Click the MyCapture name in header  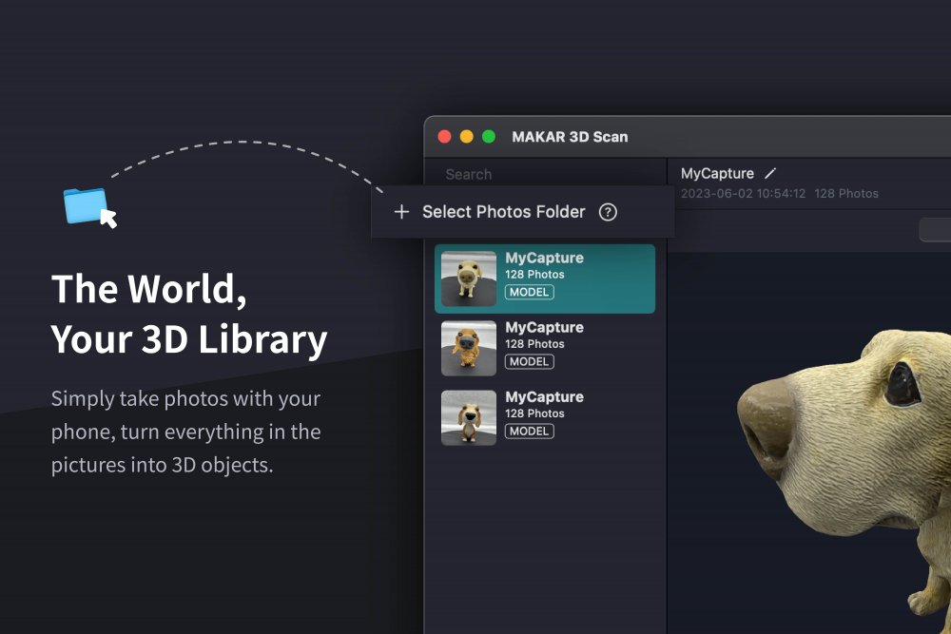(x=717, y=174)
